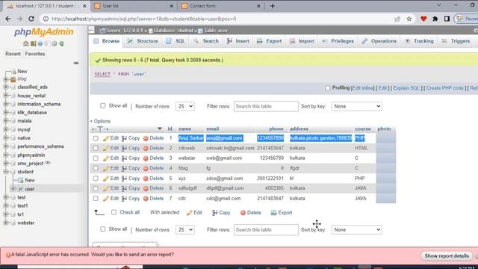Click the Copy icon for row 2 cdcweb
The image size is (478, 269).
(124, 148)
